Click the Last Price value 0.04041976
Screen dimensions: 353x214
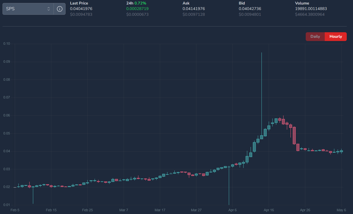tap(81, 9)
